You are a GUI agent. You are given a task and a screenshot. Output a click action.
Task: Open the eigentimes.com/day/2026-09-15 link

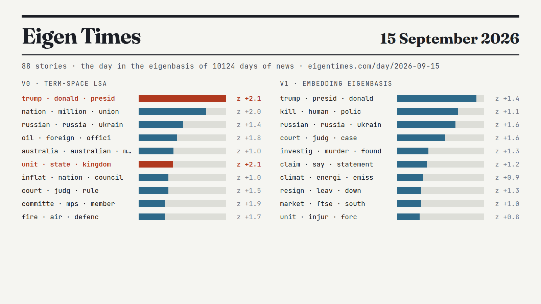click(x=374, y=66)
